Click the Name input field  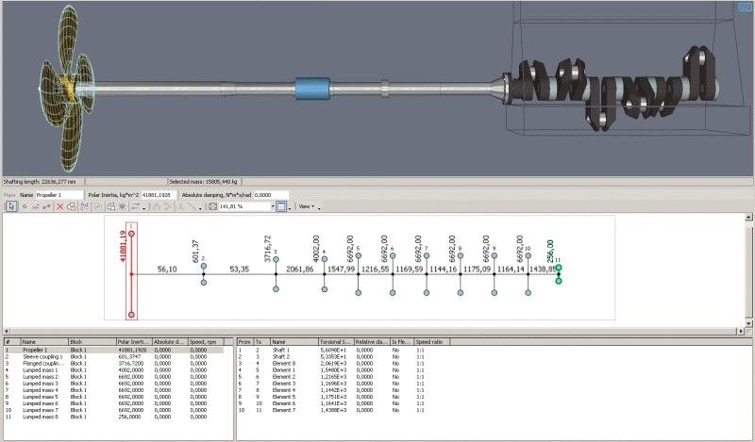(60, 194)
